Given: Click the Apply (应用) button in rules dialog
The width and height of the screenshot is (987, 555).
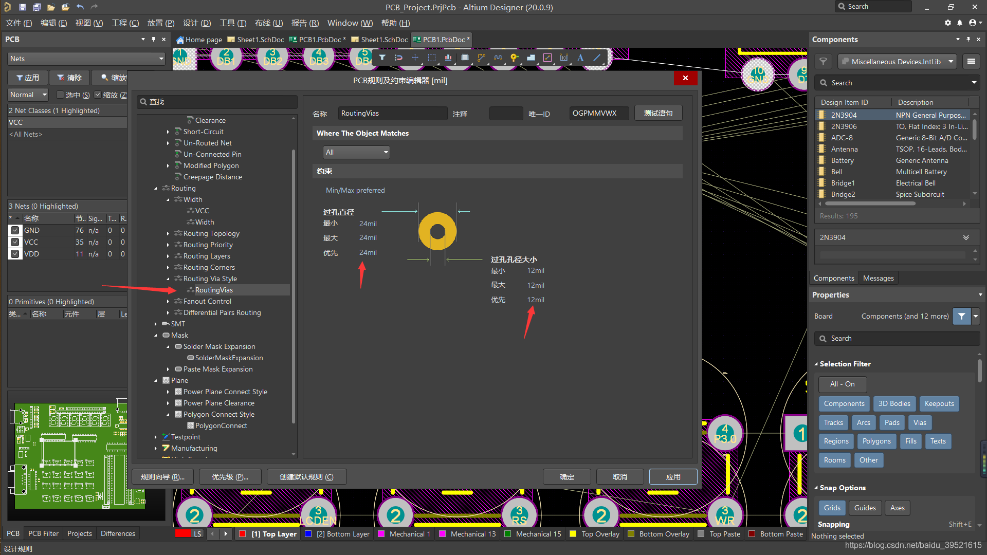Looking at the screenshot, I should pyautogui.click(x=673, y=477).
